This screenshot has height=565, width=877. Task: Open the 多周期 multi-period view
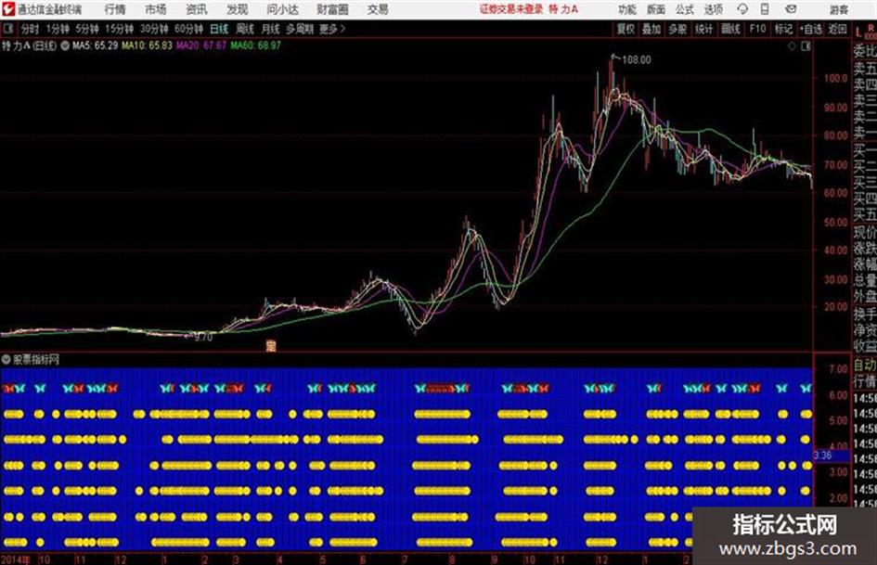click(x=300, y=29)
